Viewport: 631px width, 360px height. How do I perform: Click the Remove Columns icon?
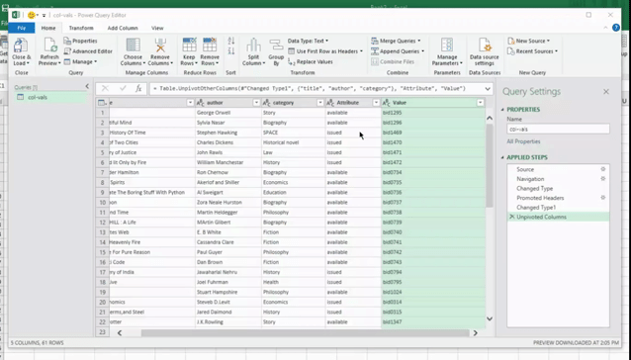(x=160, y=45)
